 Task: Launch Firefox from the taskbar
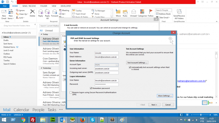pyautogui.click(x=82, y=119)
